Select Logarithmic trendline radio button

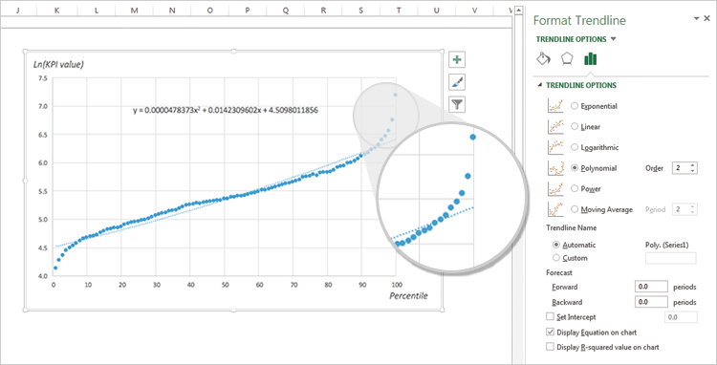point(575,147)
